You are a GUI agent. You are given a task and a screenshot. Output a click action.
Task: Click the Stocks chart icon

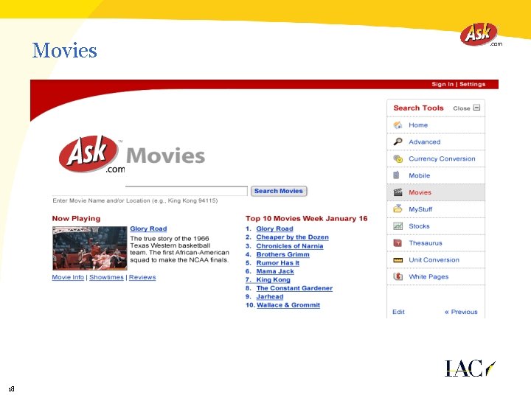tap(398, 226)
